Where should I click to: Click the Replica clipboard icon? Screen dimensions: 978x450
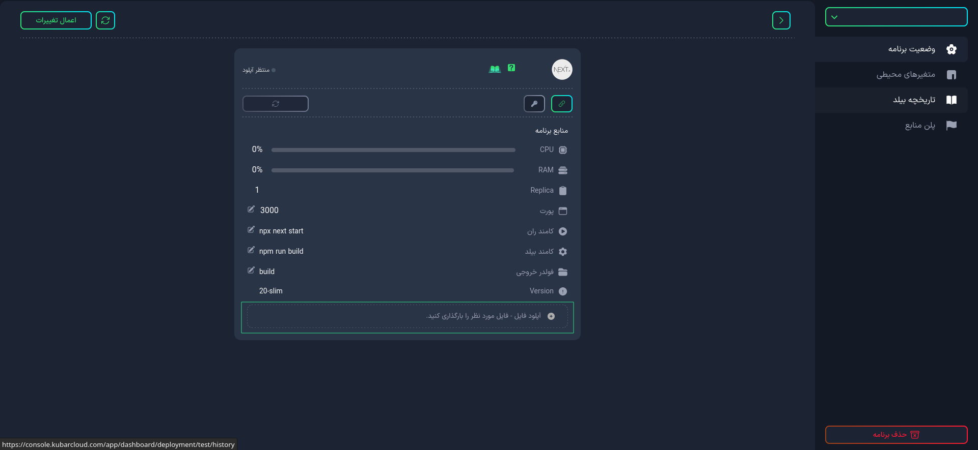click(x=563, y=191)
